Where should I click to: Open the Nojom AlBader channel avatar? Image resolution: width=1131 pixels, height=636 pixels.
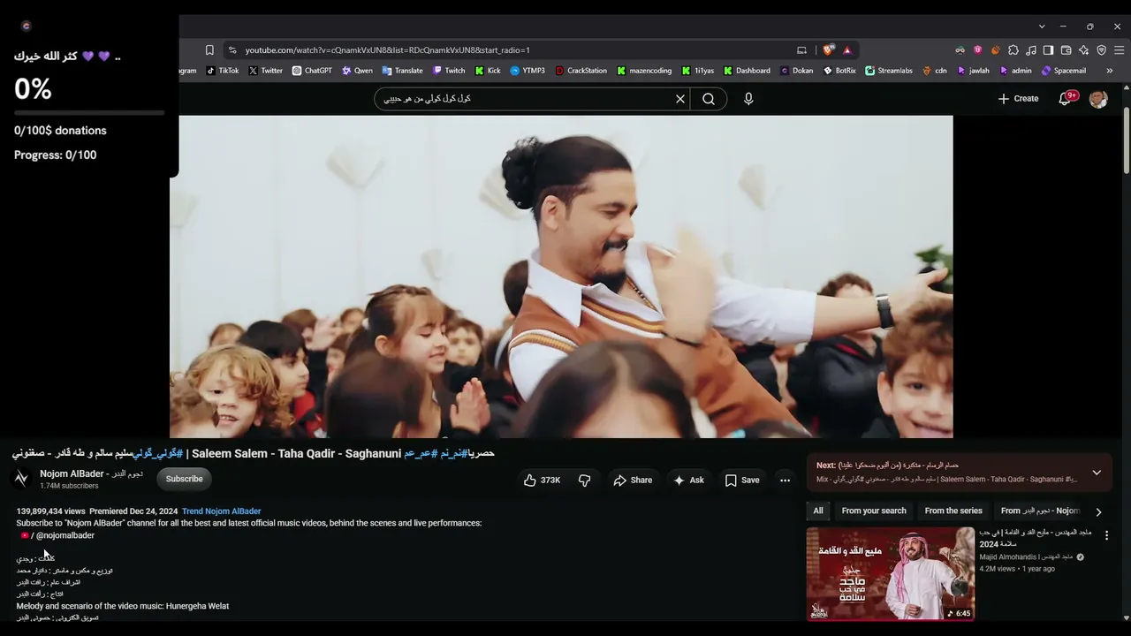coord(21,479)
